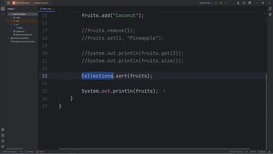Open the Project view mode dropdown
Screen dimensions: 273x154
click(x=12, y=9)
